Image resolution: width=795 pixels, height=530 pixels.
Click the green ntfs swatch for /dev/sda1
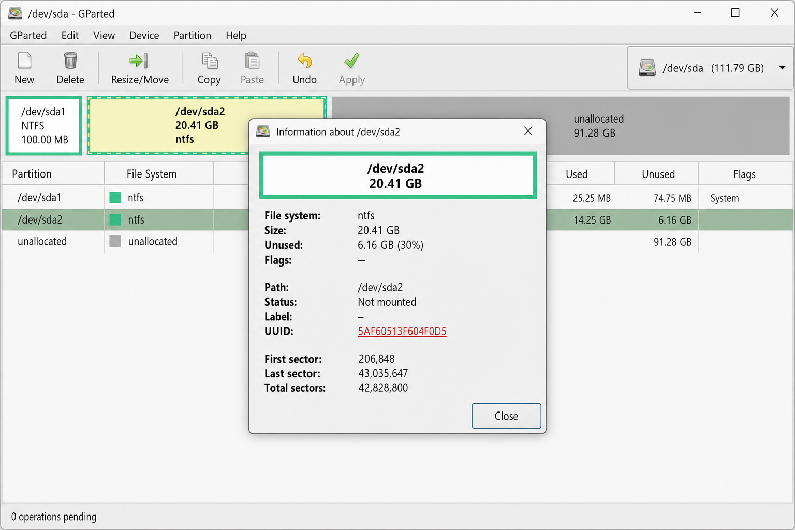pyautogui.click(x=115, y=197)
